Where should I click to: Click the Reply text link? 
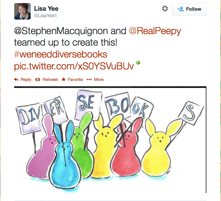point(26,80)
